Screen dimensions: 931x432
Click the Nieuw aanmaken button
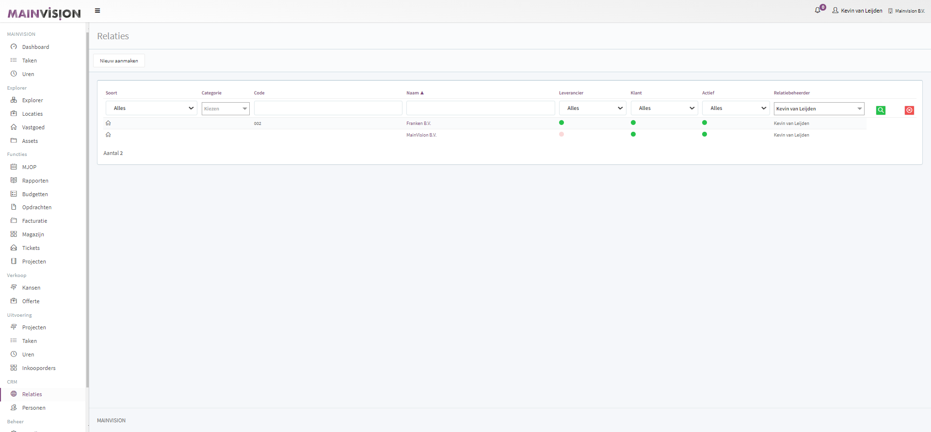[119, 61]
